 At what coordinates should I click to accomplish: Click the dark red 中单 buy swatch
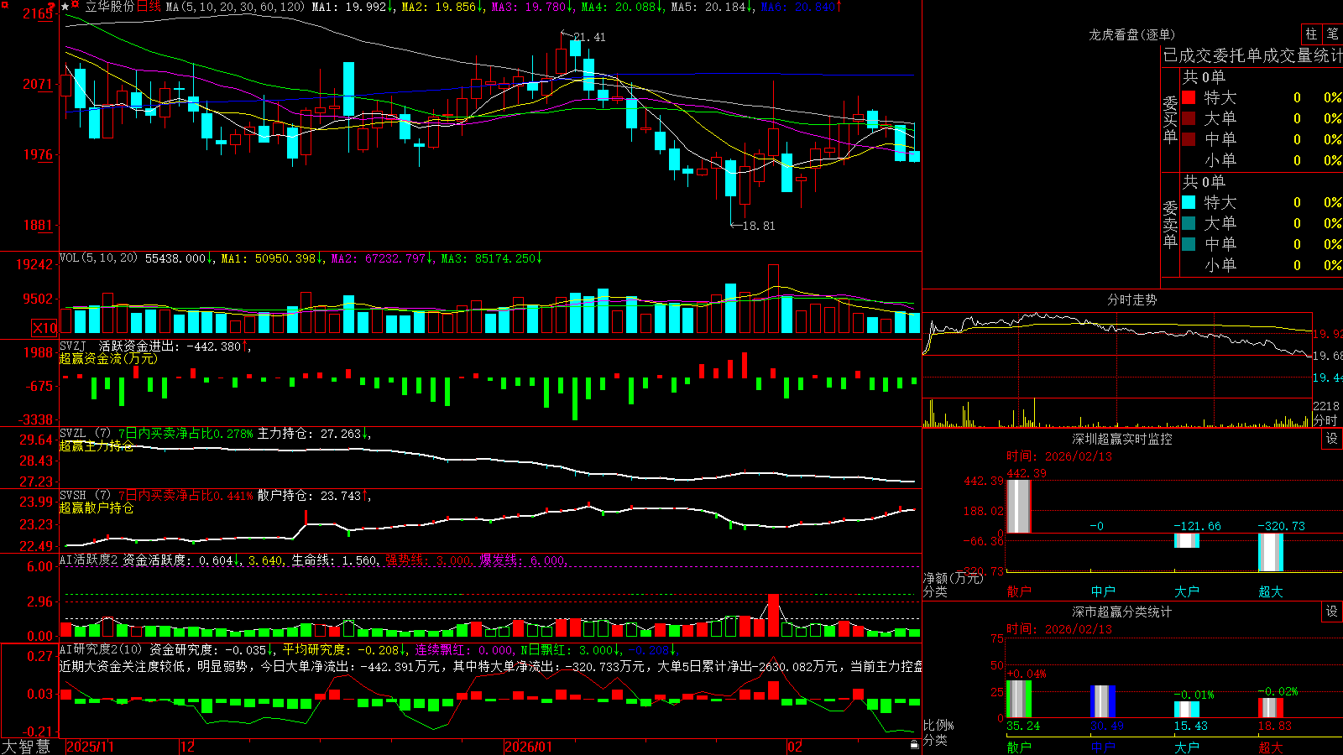[x=1189, y=139]
